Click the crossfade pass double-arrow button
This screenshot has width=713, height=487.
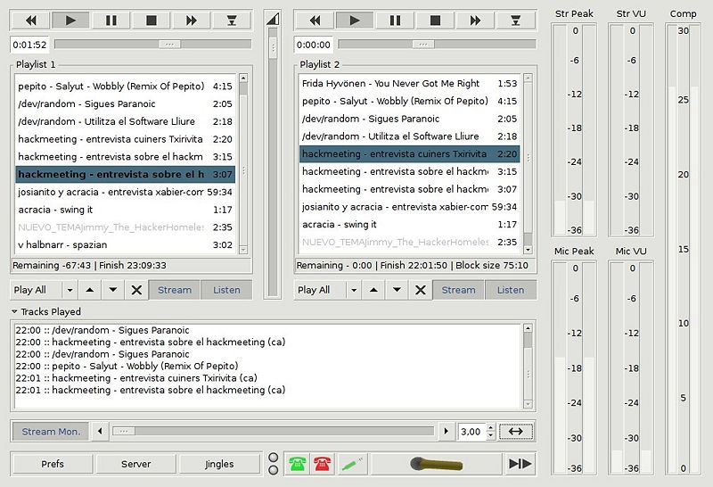tap(516, 432)
